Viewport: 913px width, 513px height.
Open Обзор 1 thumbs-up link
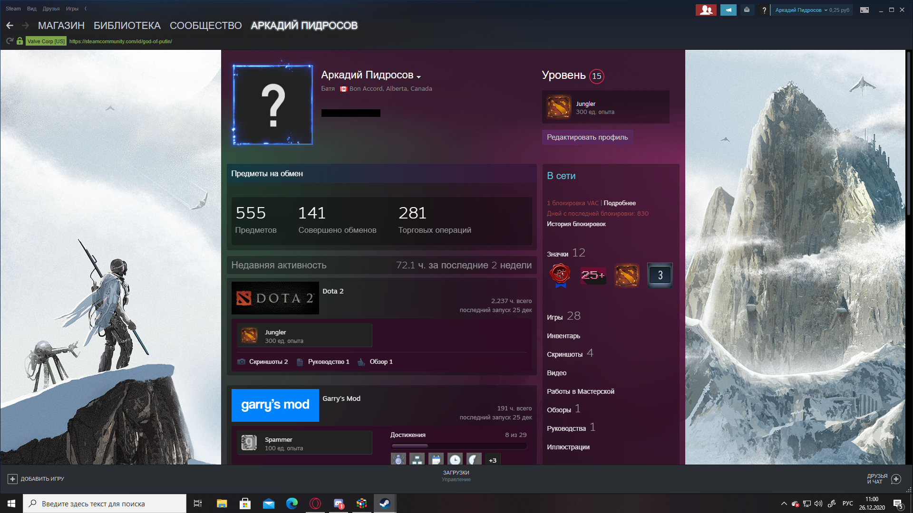[x=375, y=362]
